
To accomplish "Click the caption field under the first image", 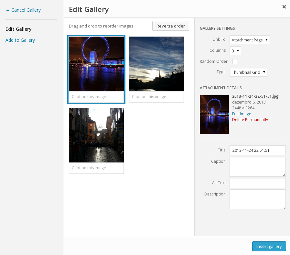I will click(96, 96).
